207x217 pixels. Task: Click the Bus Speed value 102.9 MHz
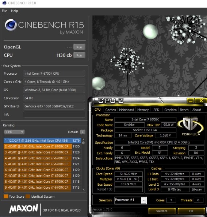click(129, 184)
